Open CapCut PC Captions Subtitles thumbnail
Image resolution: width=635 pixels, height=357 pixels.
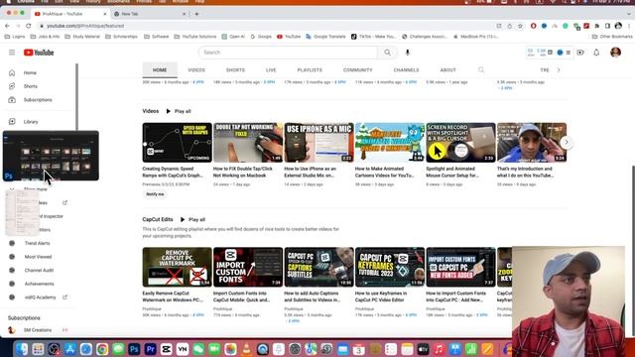click(318, 267)
